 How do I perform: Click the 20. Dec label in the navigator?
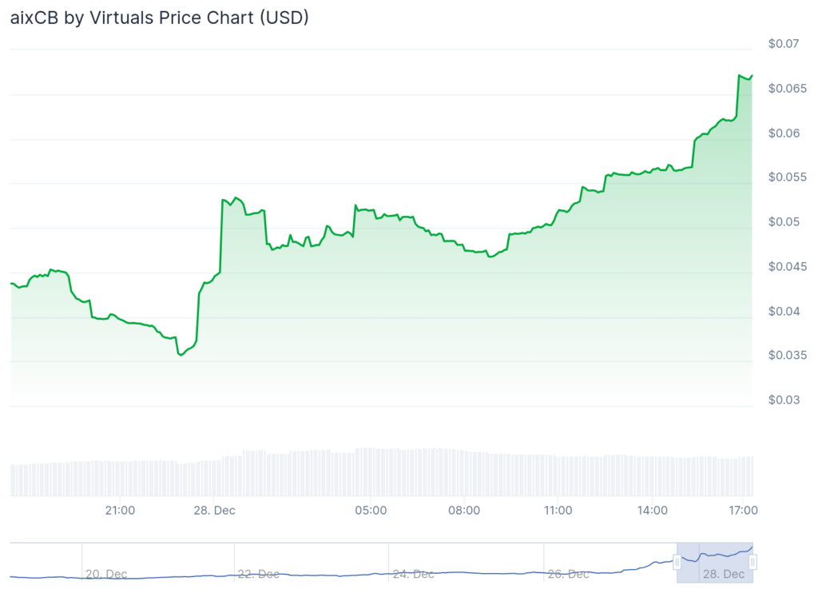pyautogui.click(x=106, y=574)
